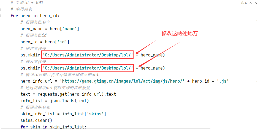257x129 pixels.
Task: Click 'requests.get(hero_info_url).text' expression
Action: [77, 94]
